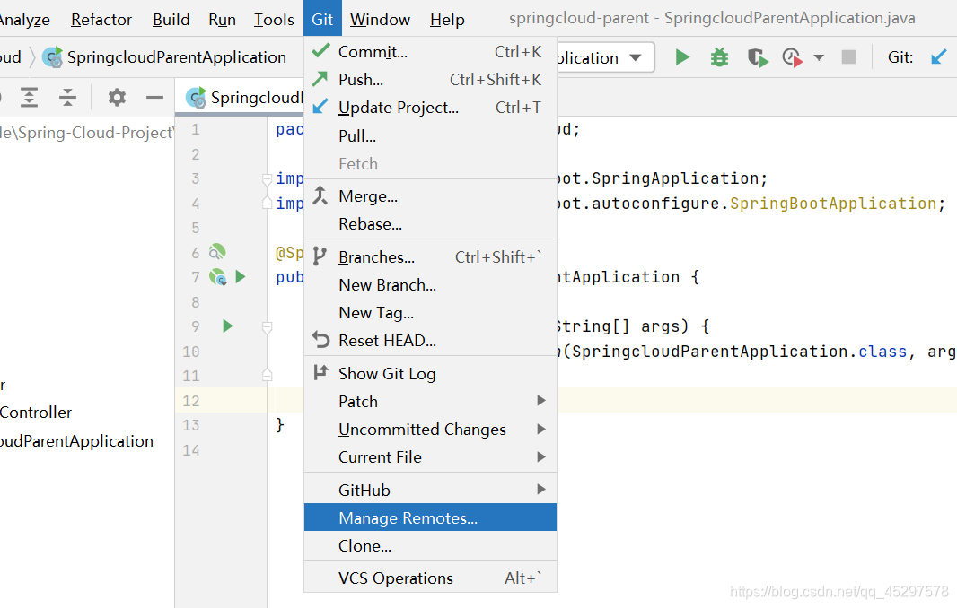
Task: Click the Git update project arrow icon
Action: pos(938,57)
